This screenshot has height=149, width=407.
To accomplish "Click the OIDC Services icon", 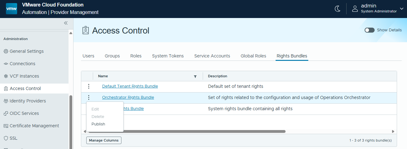I will 6,113.
